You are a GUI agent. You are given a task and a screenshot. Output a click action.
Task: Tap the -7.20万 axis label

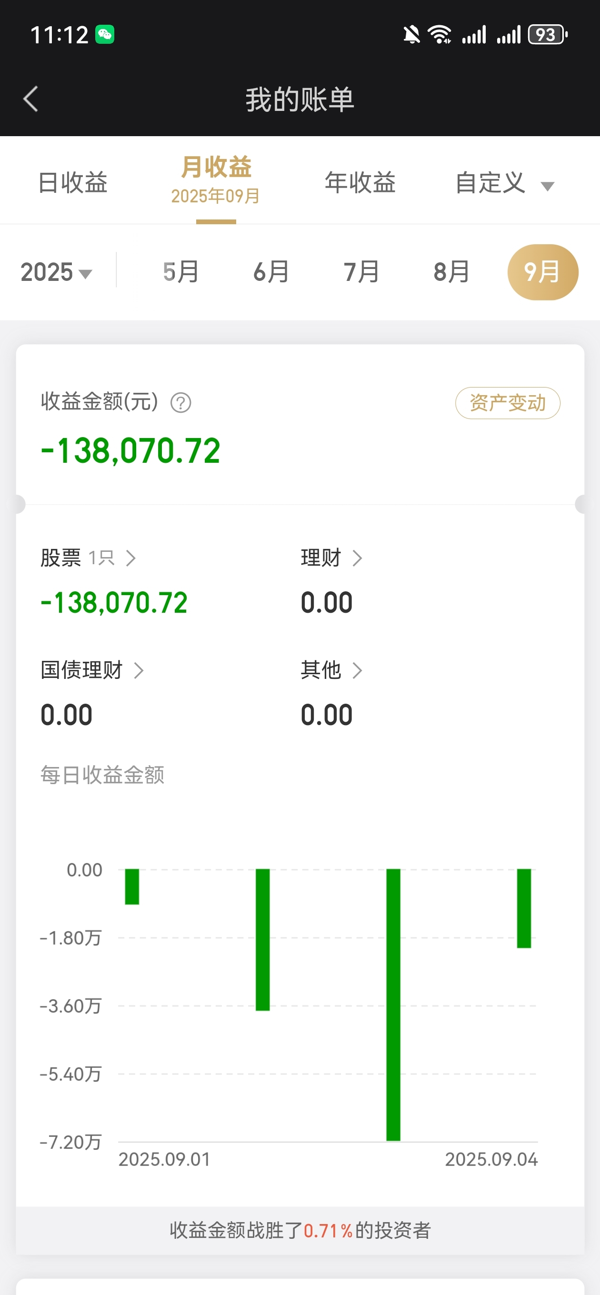coord(71,1142)
